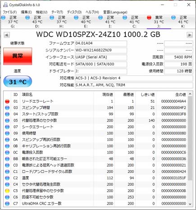Click the しきい値 column header

click(148, 94)
